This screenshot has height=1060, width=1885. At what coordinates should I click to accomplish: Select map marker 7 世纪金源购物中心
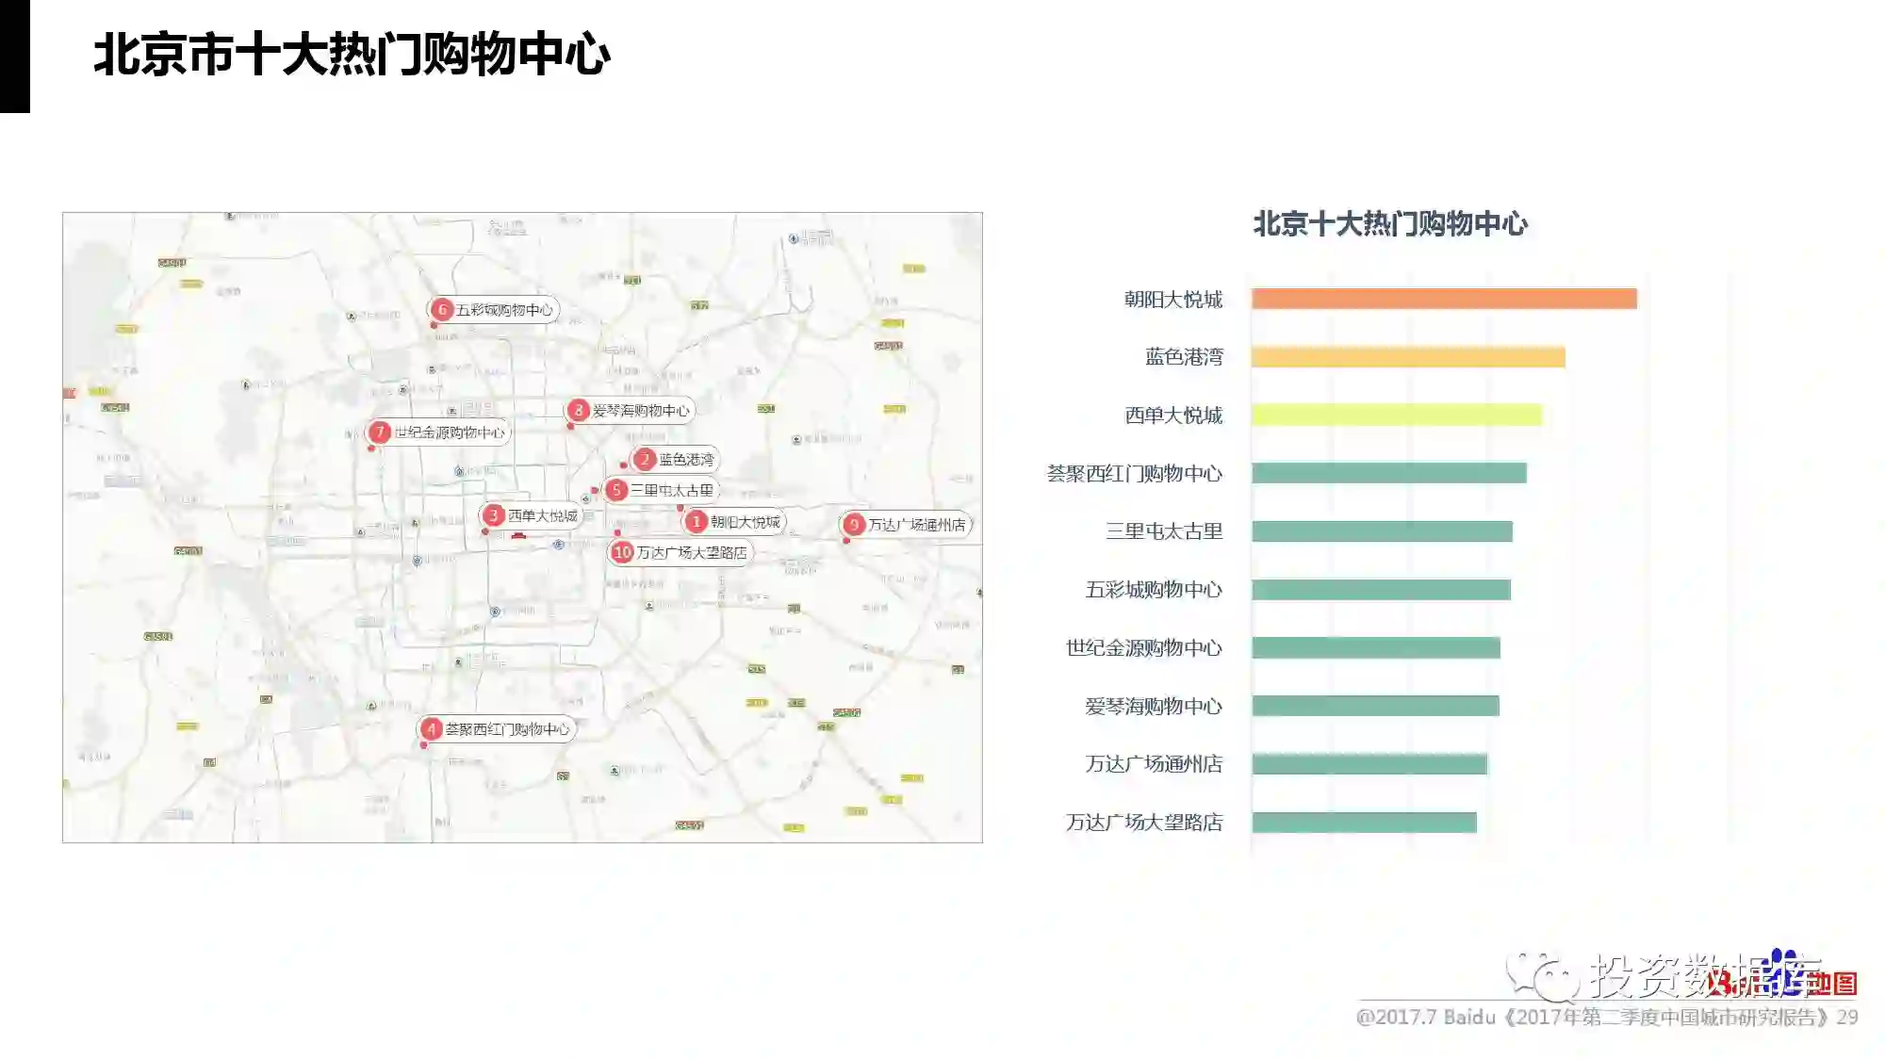[380, 432]
